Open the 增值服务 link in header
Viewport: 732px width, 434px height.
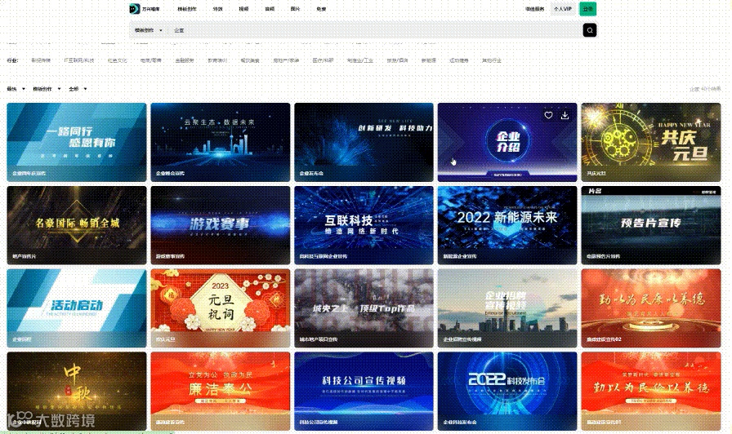(x=534, y=9)
